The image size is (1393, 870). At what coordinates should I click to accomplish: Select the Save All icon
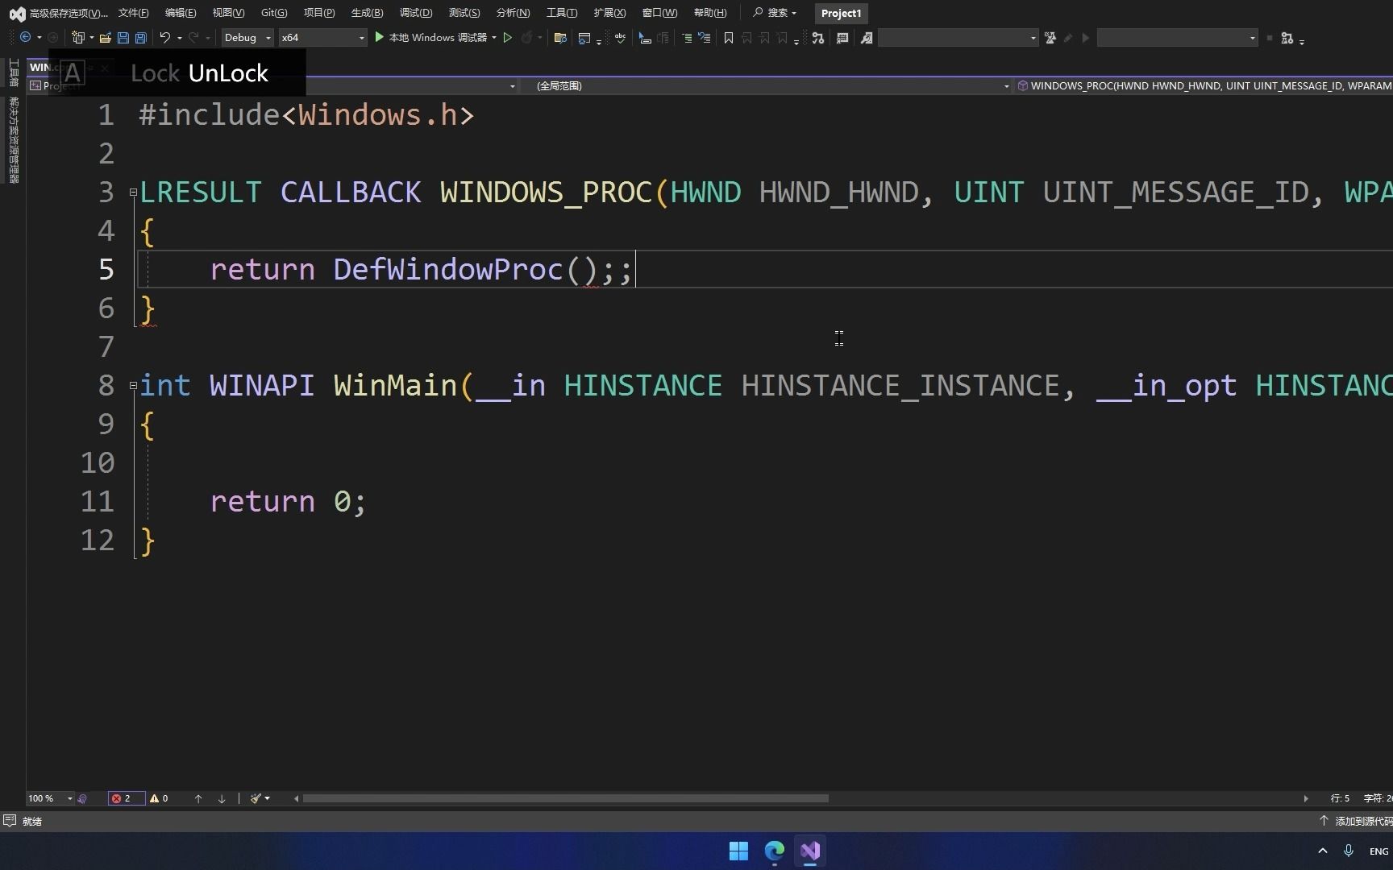[x=140, y=38]
